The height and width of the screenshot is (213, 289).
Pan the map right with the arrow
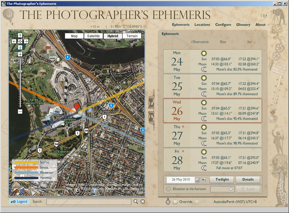[x=26, y=41]
